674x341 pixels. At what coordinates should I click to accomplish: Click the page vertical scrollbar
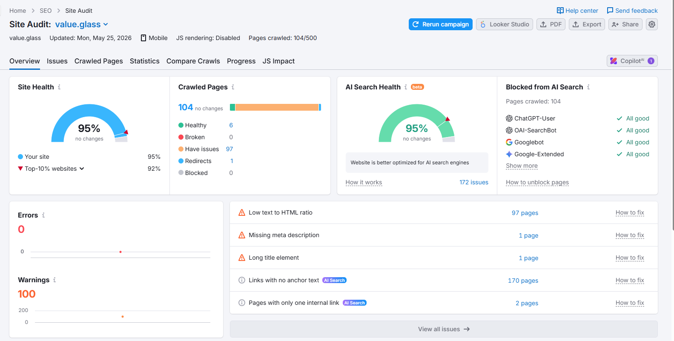click(x=672, y=115)
